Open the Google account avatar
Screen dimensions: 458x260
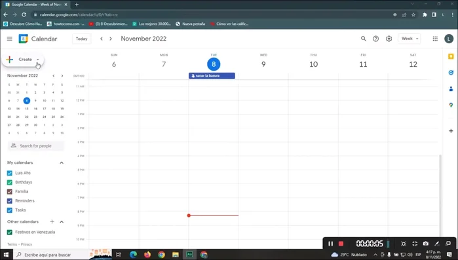tap(449, 39)
